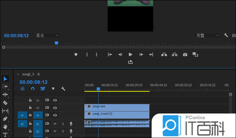Select the Ripple Edit tool
Viewport: 236px width, 138px height.
(5, 95)
